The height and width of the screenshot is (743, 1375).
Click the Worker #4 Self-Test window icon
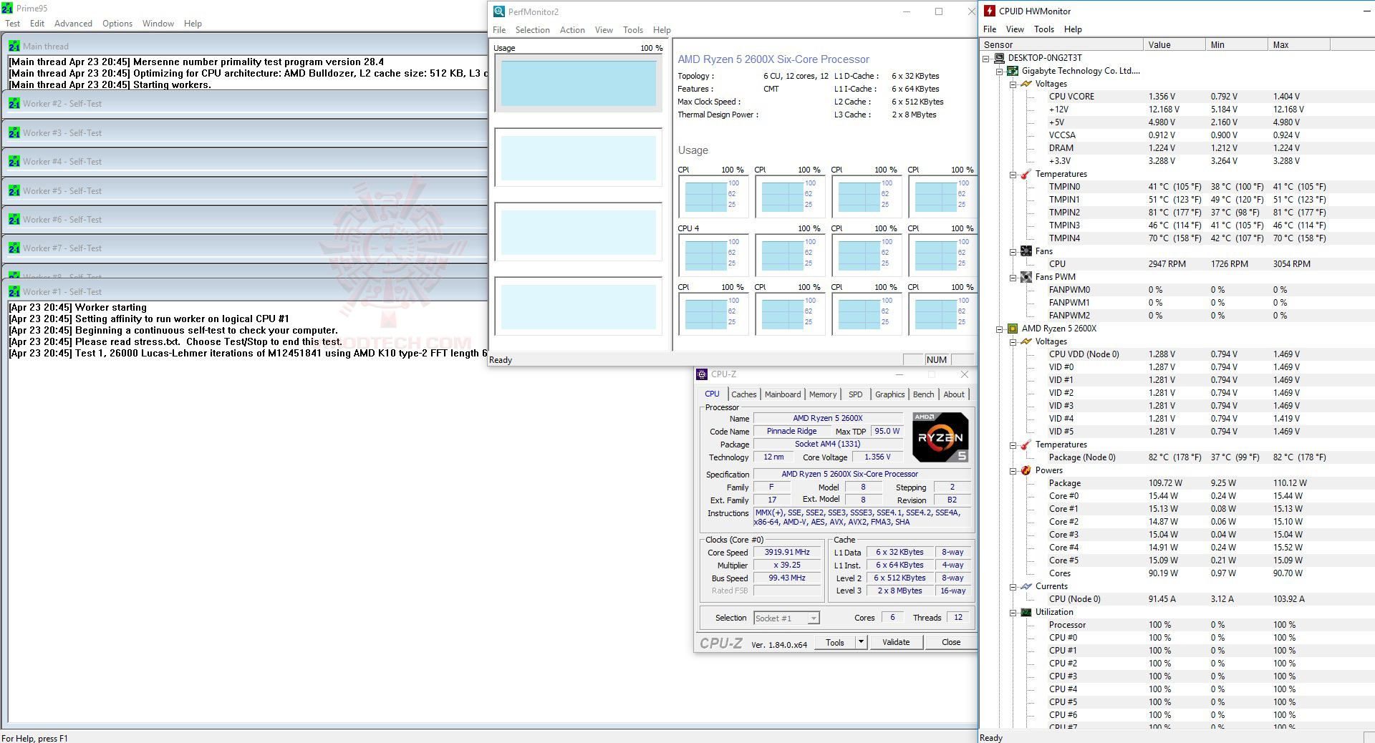(x=14, y=162)
